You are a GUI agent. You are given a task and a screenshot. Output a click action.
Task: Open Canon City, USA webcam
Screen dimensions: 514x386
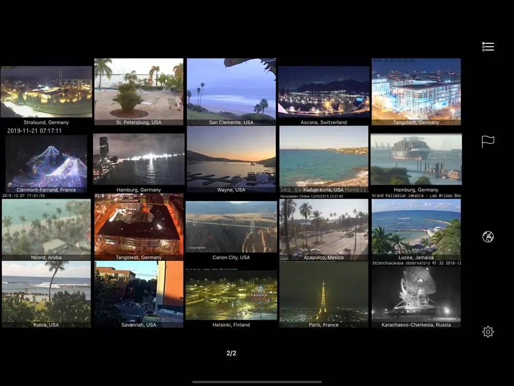coord(231,227)
